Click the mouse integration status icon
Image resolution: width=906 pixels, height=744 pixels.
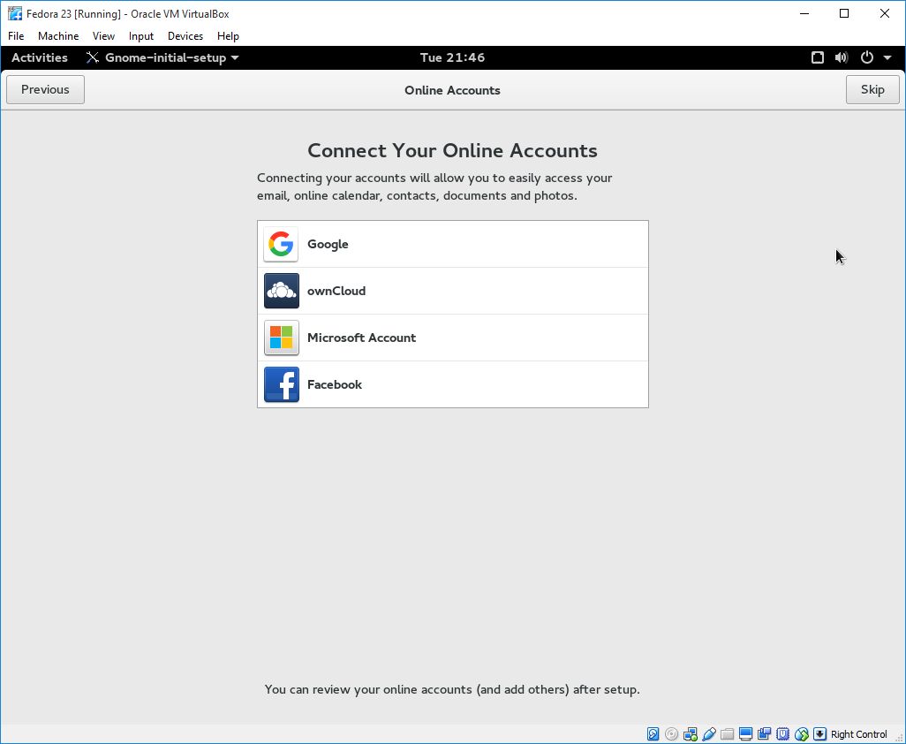802,734
